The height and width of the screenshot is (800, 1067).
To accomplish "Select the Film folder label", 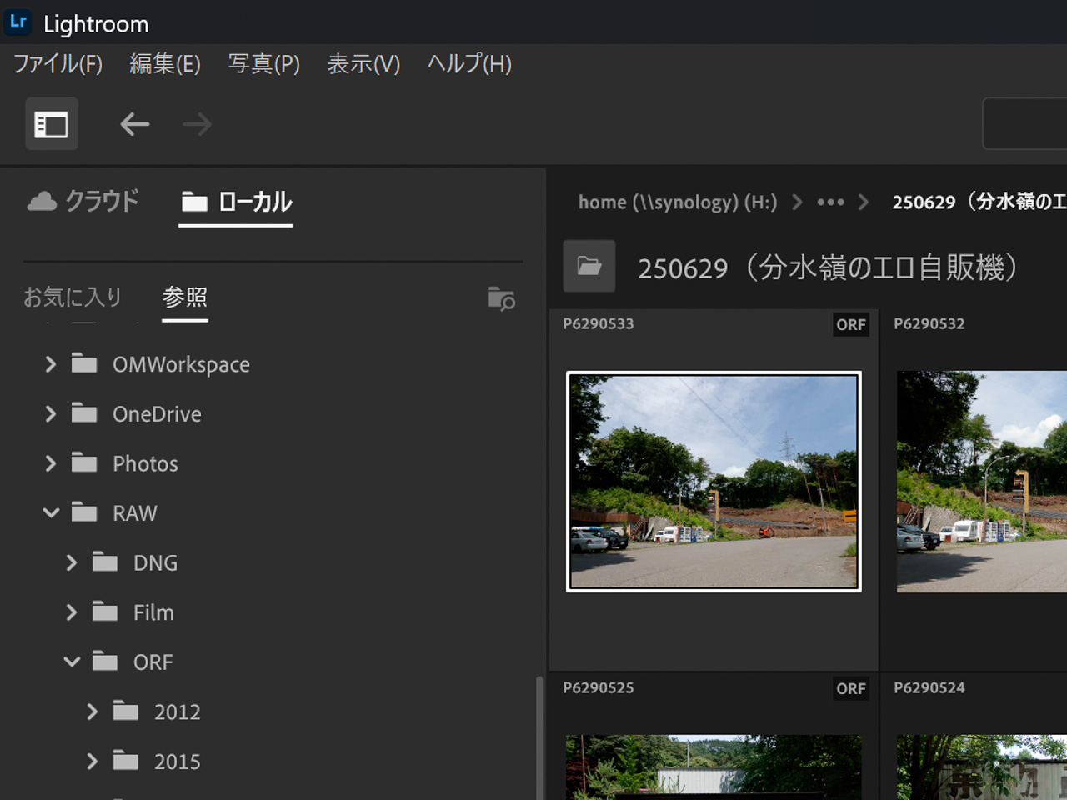I will click(153, 612).
